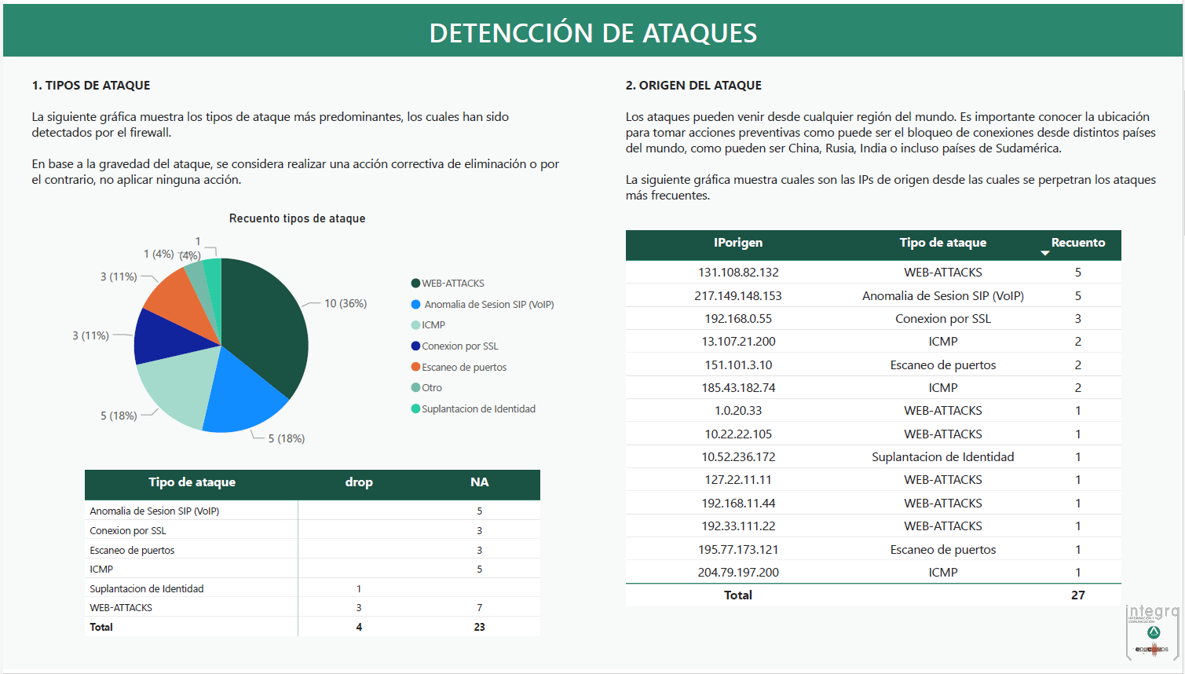1185x674 pixels.
Task: Select the Conexion por SSL legend marker
Action: (415, 346)
